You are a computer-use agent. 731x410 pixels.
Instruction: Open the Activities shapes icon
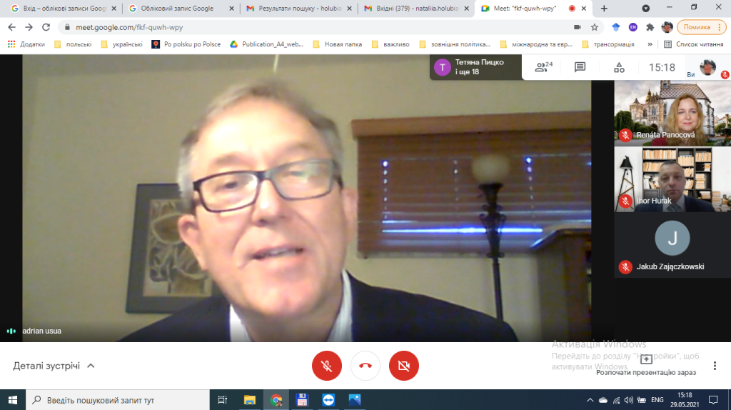[618, 67]
